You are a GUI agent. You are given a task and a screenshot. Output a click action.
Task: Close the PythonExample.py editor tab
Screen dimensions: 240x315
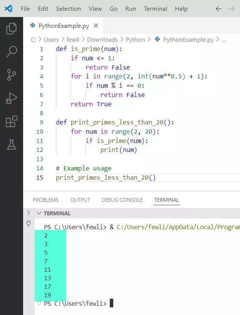tap(96, 26)
